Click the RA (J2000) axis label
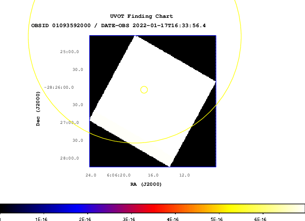 [146, 184]
